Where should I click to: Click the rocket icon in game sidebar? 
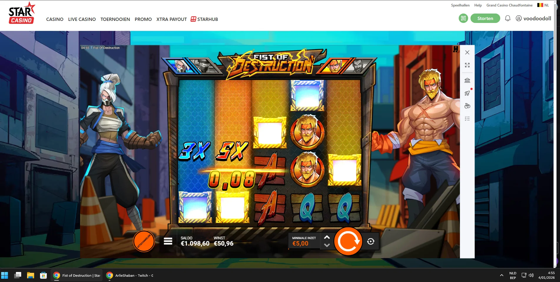click(467, 93)
